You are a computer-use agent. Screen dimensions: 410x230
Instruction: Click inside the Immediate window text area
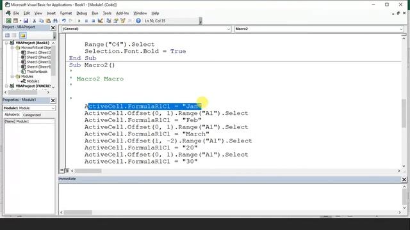(x=230, y=197)
